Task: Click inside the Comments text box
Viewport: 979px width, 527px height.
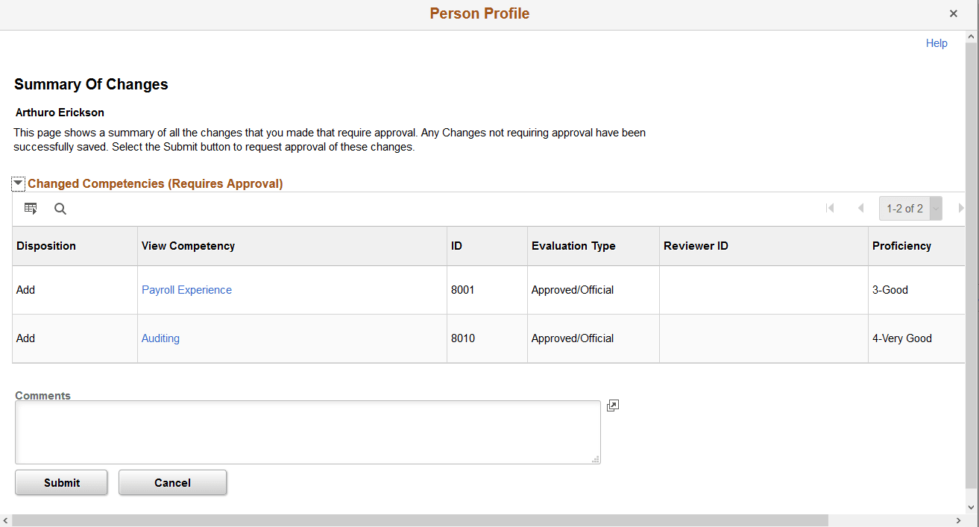Action: coord(307,432)
